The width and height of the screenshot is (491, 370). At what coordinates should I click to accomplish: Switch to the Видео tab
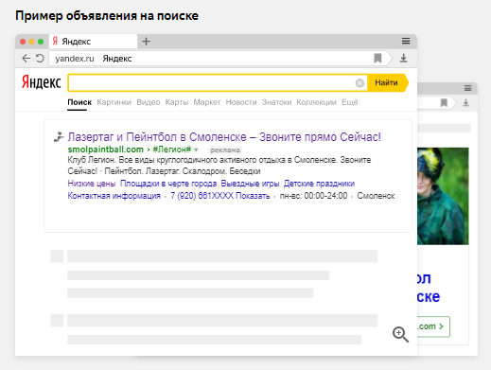coord(149,102)
